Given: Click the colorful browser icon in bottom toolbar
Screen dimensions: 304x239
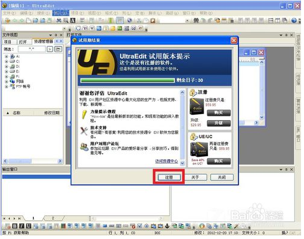Looking at the screenshot, I should 202,226.
